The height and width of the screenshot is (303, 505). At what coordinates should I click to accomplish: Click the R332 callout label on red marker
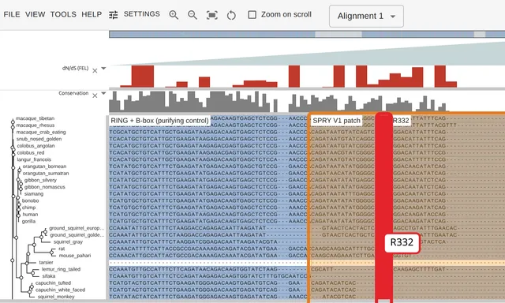coord(402,242)
